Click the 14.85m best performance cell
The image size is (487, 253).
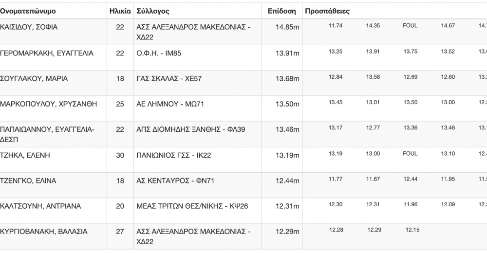point(287,27)
